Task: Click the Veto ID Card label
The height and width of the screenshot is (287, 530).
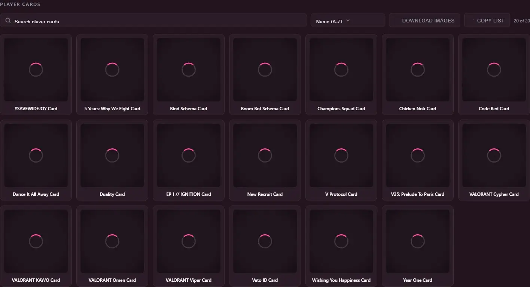Action: point(265,280)
